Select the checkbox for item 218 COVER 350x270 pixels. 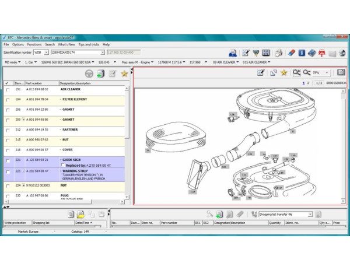coord(8,150)
